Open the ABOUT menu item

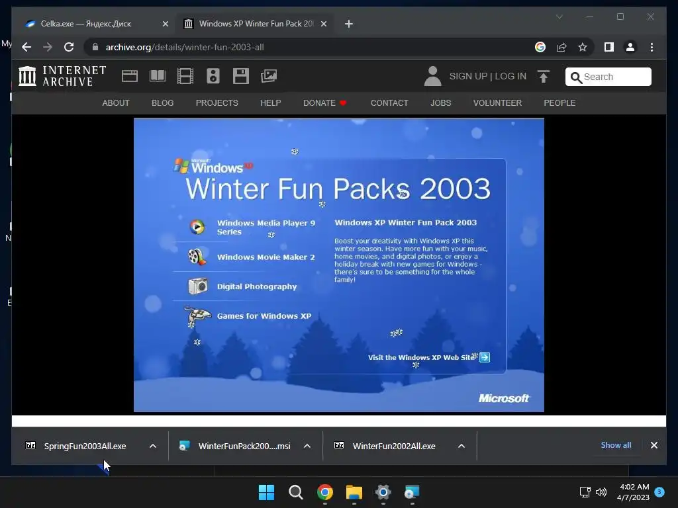115,103
